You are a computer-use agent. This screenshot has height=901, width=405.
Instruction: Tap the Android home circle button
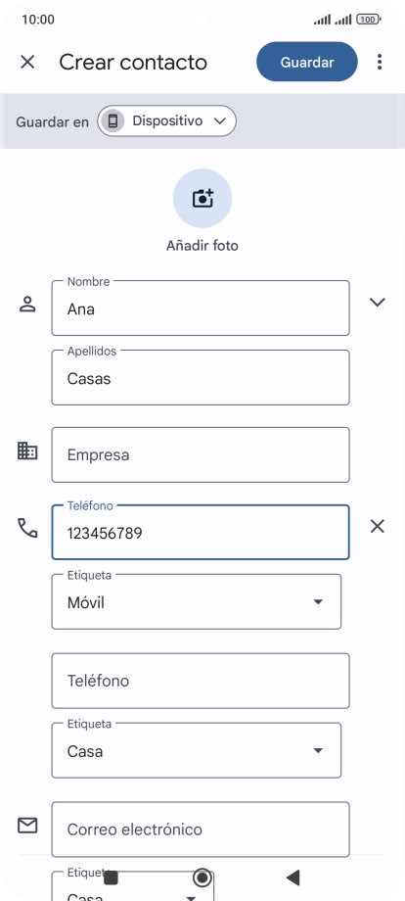tap(202, 877)
